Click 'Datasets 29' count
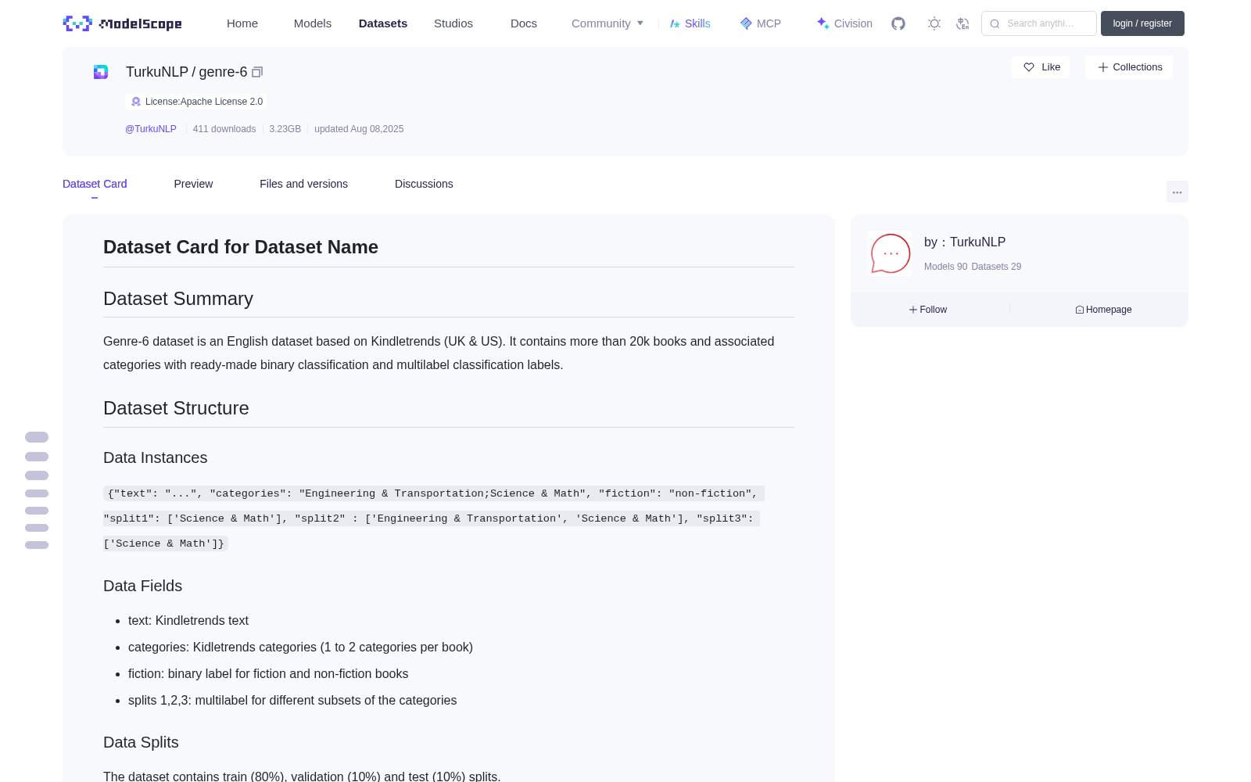Image resolution: width=1251 pixels, height=782 pixels. pos(996,267)
